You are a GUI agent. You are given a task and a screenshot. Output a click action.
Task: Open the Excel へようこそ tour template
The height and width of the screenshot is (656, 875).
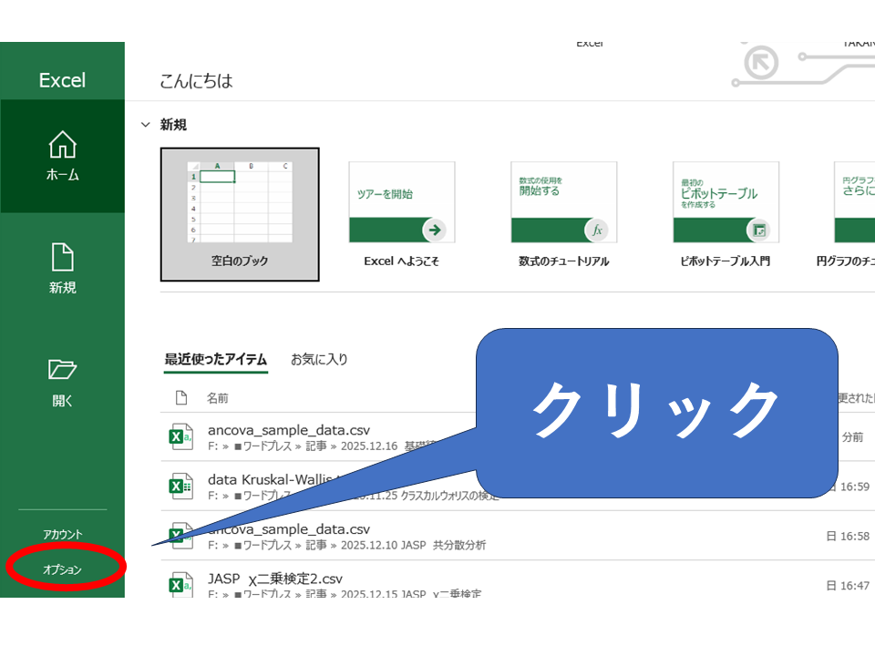point(401,214)
